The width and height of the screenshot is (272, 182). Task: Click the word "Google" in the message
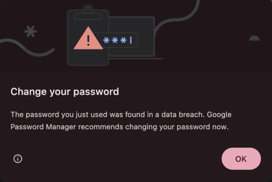(219, 115)
